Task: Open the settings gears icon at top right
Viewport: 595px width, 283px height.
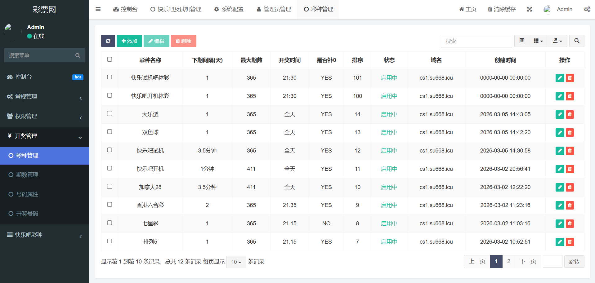Action: [x=587, y=9]
